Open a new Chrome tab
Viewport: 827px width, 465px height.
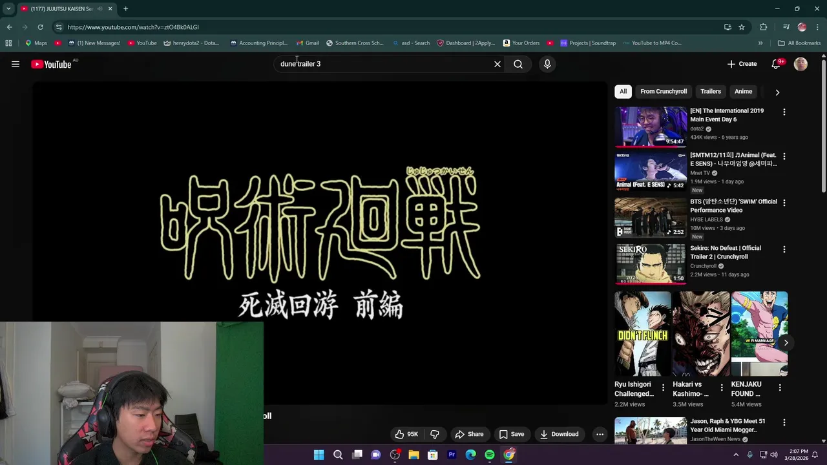pos(125,9)
